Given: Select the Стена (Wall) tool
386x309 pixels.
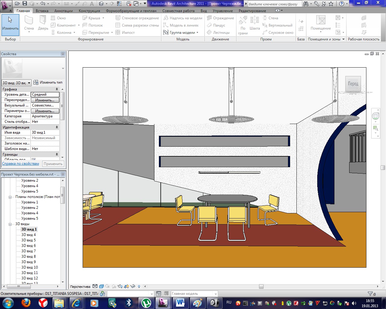Looking at the screenshot, I should tap(29, 24).
